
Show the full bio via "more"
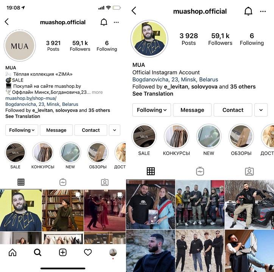tap(97, 92)
